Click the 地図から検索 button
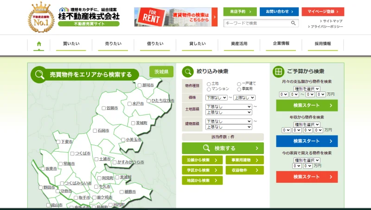Viewport: 371px width, 210px height. 202,180
